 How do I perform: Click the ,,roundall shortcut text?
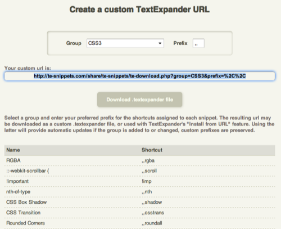coord(152,223)
